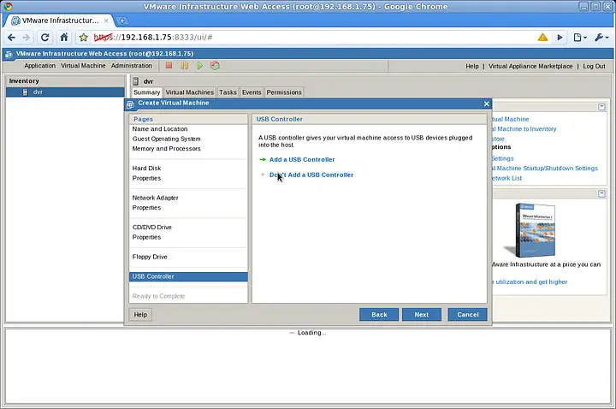Click the Create Virtual Machine dialog title icon

tap(130, 104)
